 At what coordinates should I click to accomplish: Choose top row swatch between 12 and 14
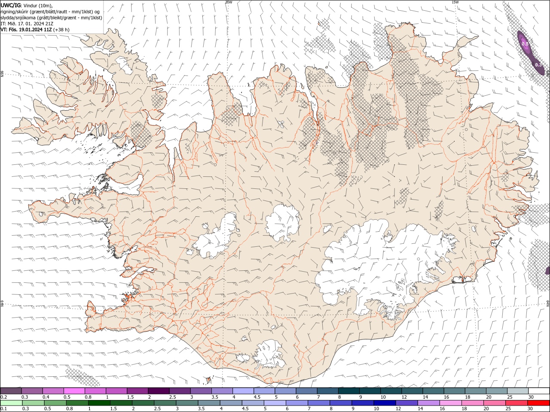(412, 391)
